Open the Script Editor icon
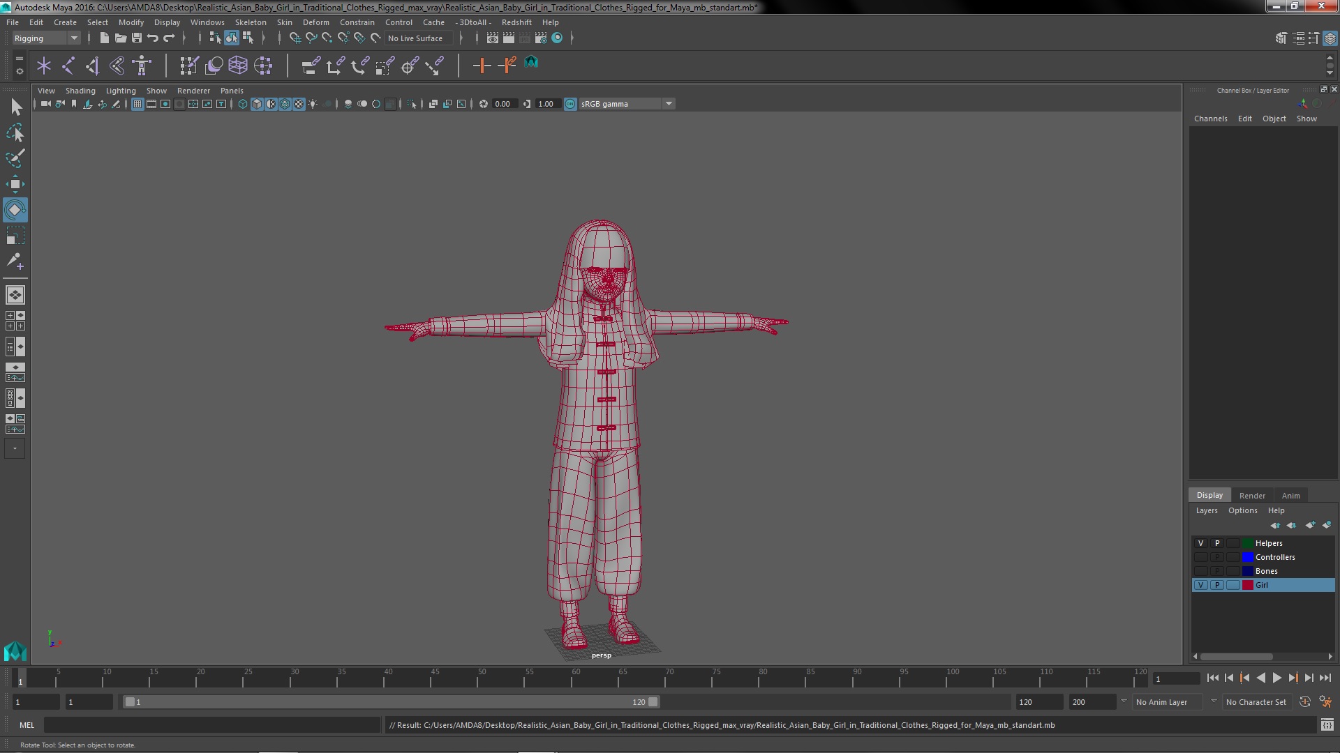The image size is (1340, 753). click(1327, 725)
